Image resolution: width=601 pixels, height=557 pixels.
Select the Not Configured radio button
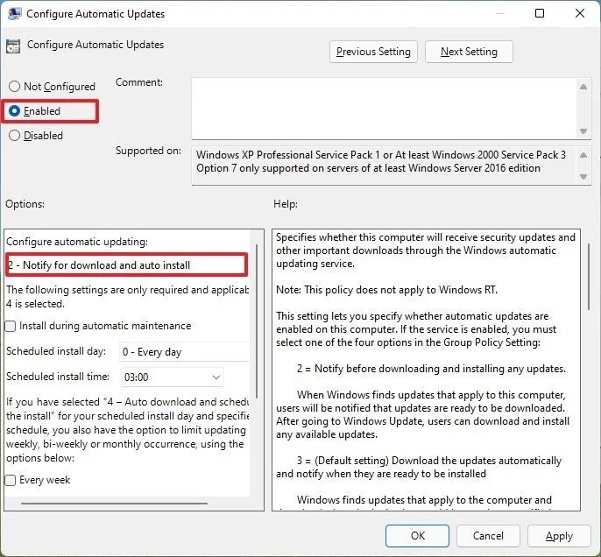click(x=14, y=86)
